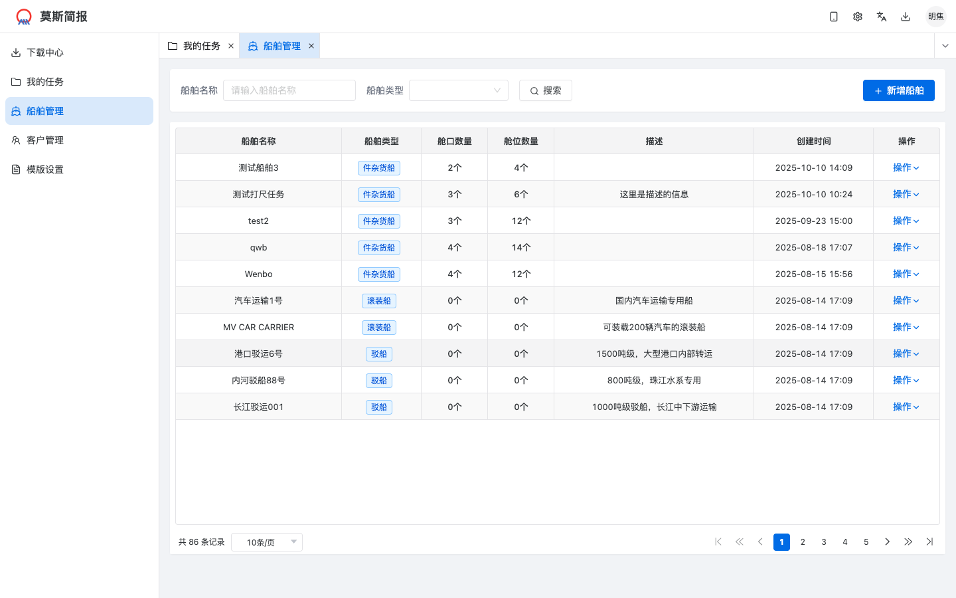Switch to the 我的任务 tab

point(200,45)
